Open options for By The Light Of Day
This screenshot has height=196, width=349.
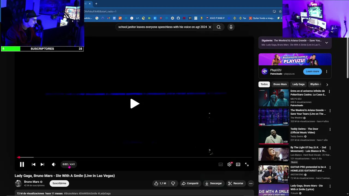click(330, 148)
